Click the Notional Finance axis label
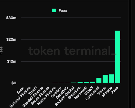 click(x=20, y=97)
